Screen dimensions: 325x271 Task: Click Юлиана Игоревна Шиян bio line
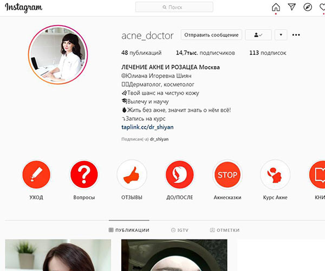click(x=157, y=76)
